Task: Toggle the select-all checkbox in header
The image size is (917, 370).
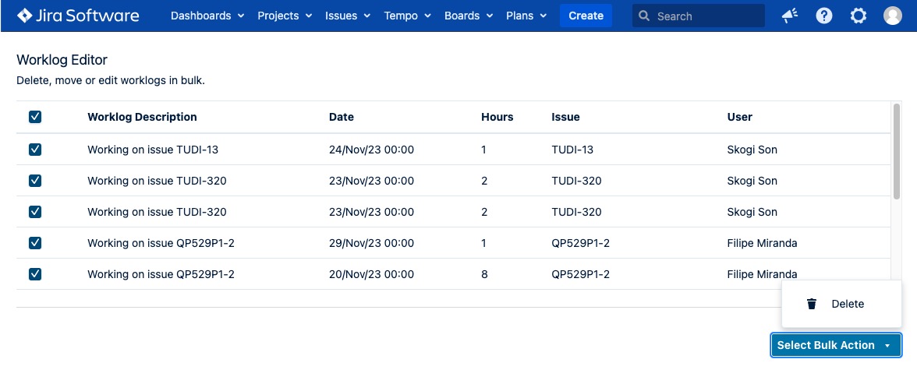Action: tap(35, 117)
